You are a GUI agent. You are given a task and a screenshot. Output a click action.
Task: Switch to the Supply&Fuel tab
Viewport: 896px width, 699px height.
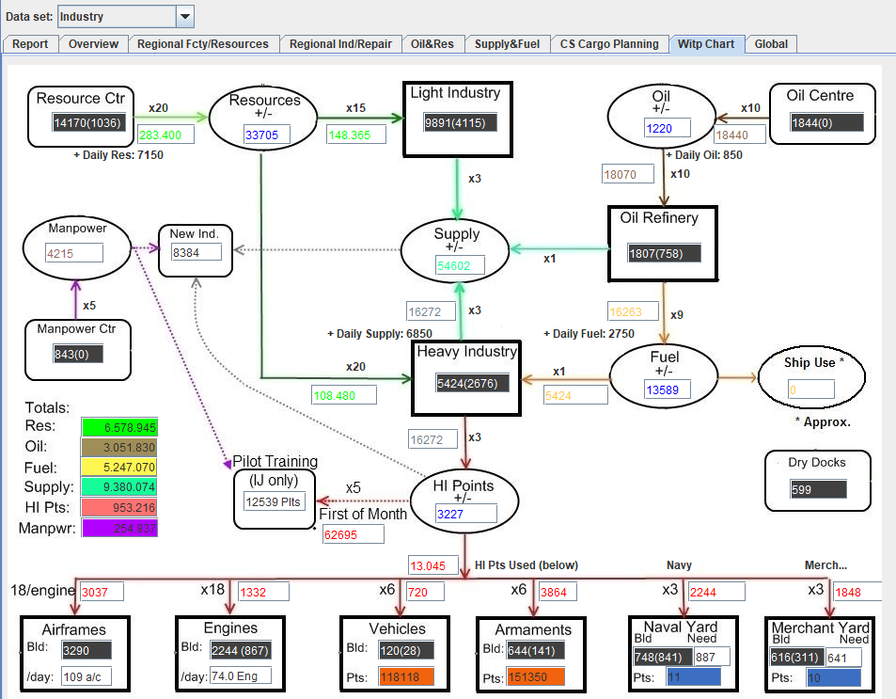point(507,44)
